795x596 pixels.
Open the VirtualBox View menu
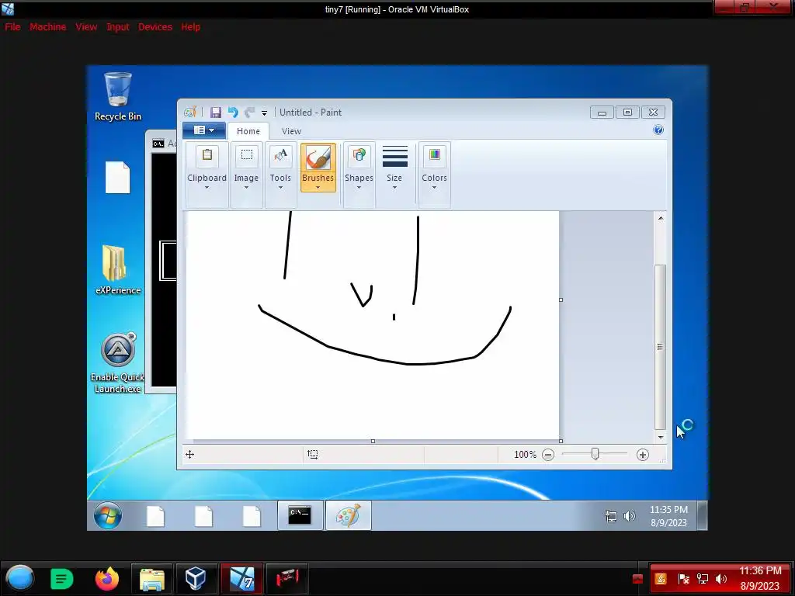point(86,27)
